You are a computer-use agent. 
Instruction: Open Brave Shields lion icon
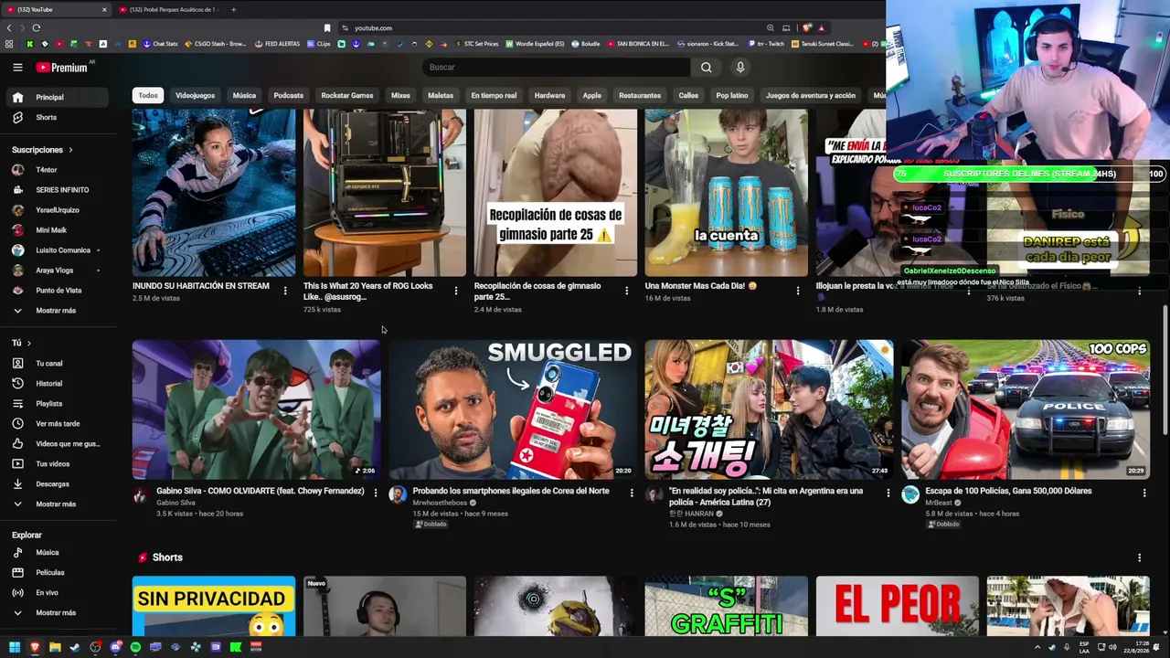[x=807, y=28]
